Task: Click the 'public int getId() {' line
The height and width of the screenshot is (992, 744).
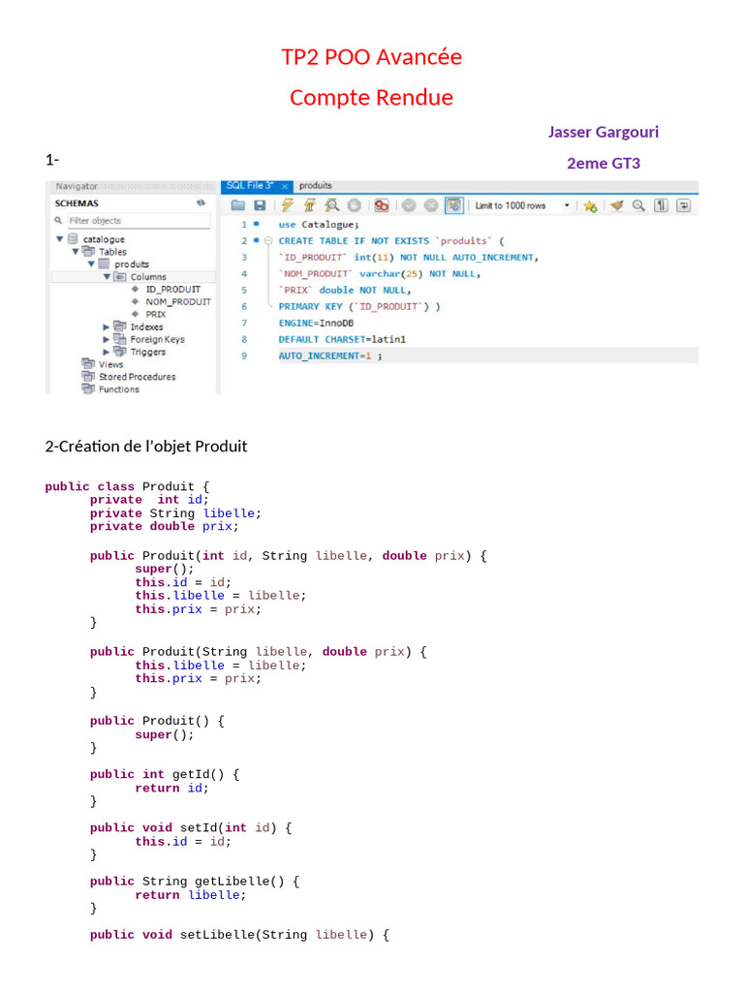Action: (165, 774)
